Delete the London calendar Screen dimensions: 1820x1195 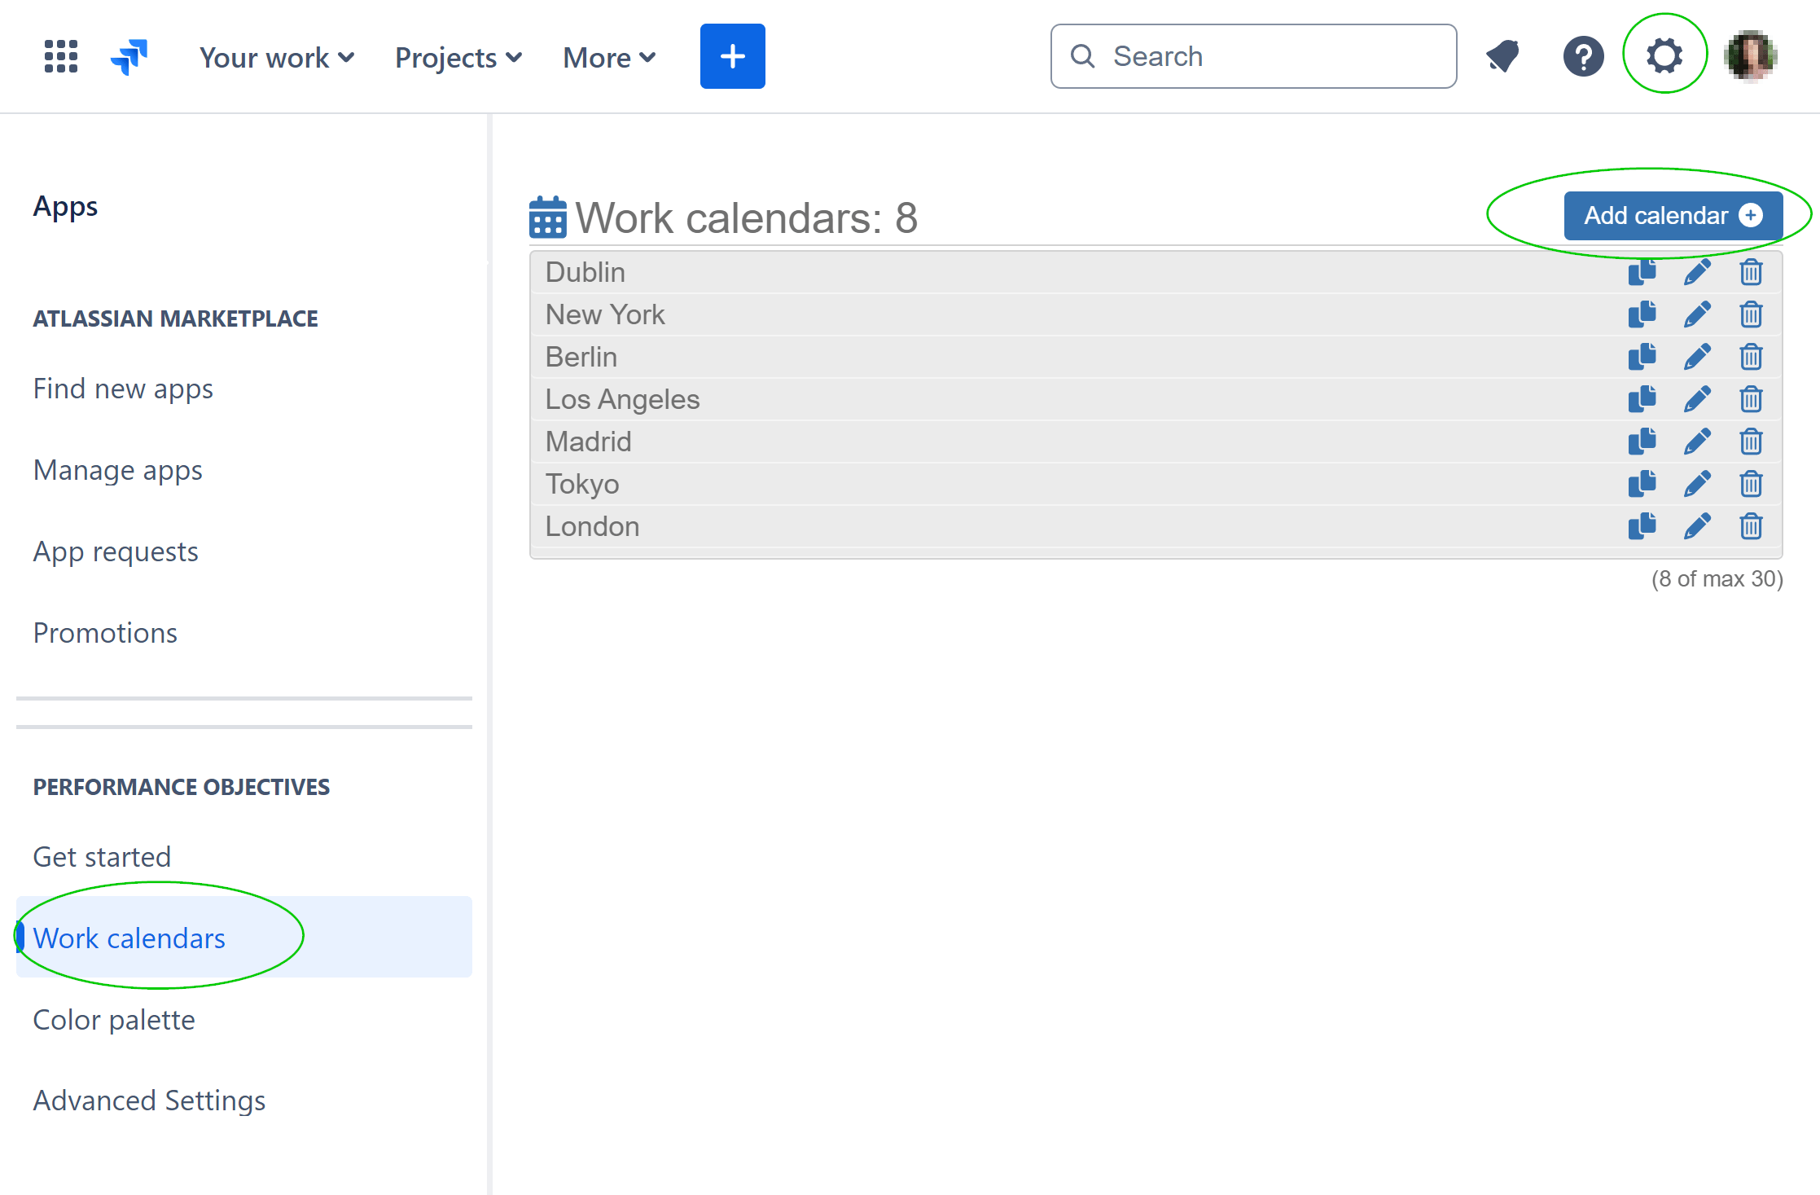click(x=1751, y=526)
